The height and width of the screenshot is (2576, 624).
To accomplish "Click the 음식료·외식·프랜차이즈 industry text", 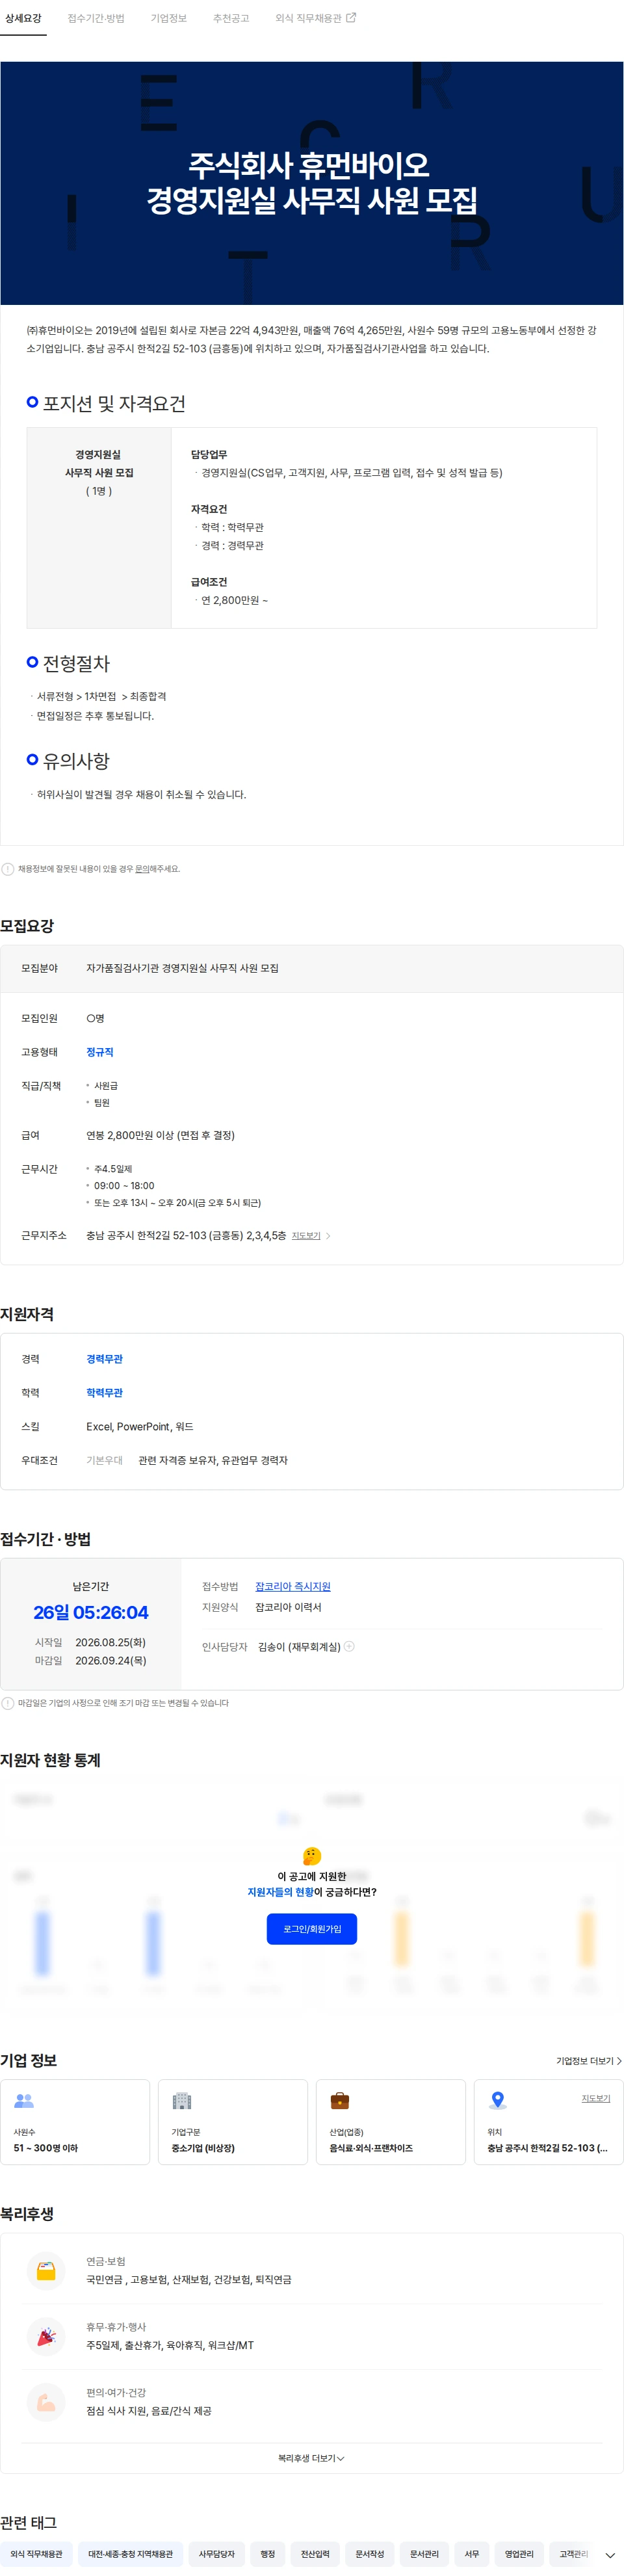I will pos(371,2148).
